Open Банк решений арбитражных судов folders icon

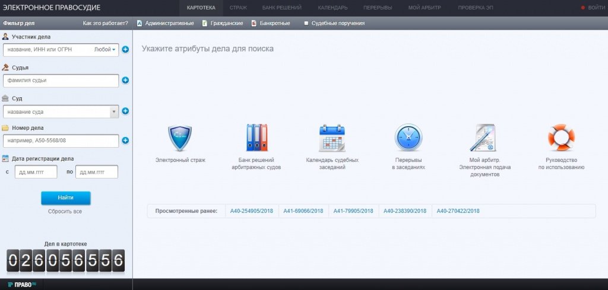tap(256, 138)
